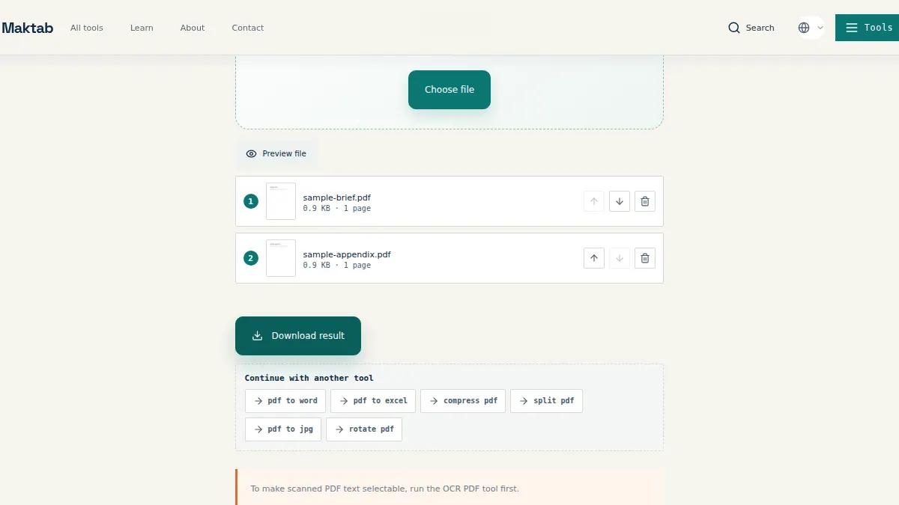Viewport: 899px width, 505px height.
Task: Click the disabled up arrow for sample-brief.pdf
Action: click(594, 201)
